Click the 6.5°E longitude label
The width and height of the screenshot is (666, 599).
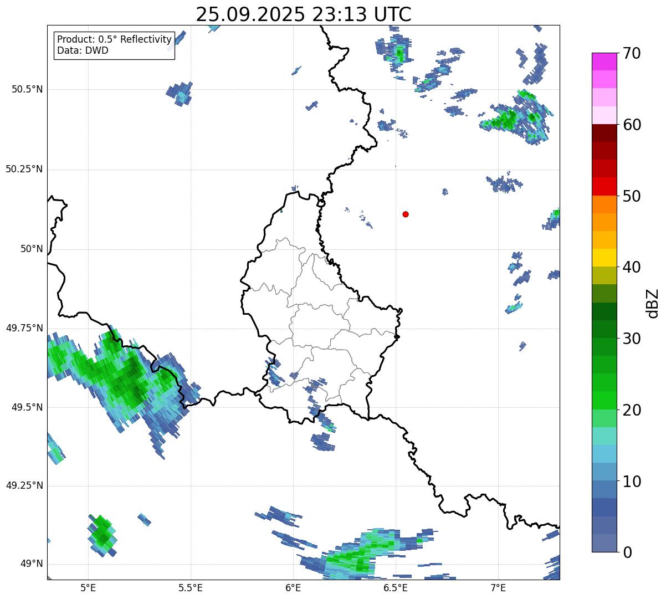396,587
